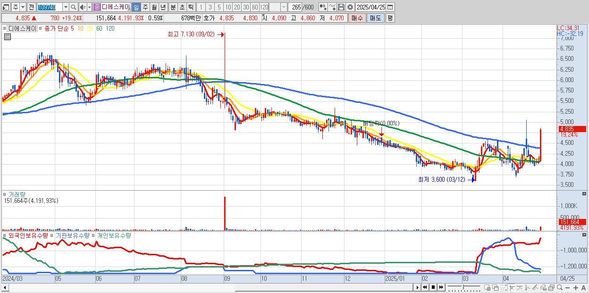Click the 거래량 volume indicator label
The width and height of the screenshot is (589, 293).
[17, 194]
